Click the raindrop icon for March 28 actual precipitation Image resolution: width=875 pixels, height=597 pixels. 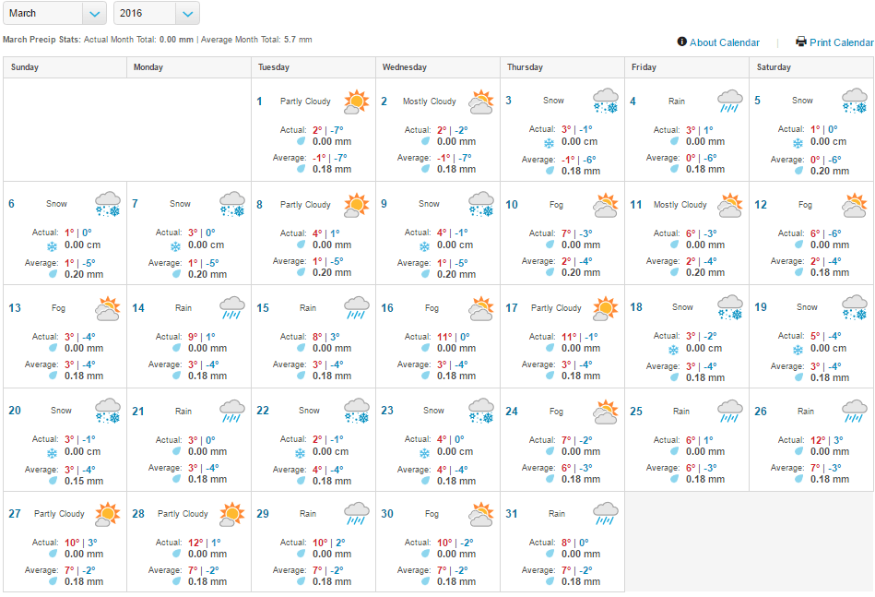[x=176, y=555]
